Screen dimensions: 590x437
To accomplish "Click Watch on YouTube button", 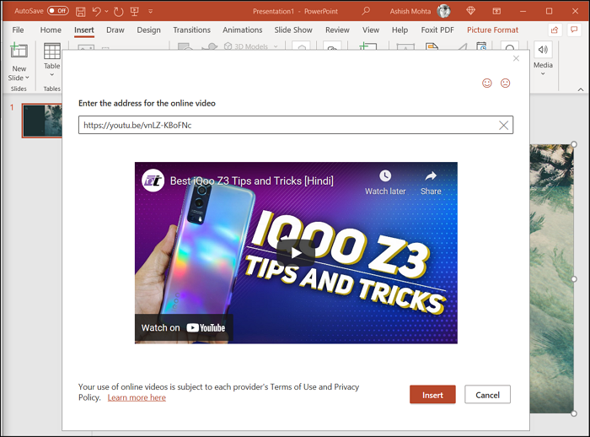I will [x=183, y=327].
